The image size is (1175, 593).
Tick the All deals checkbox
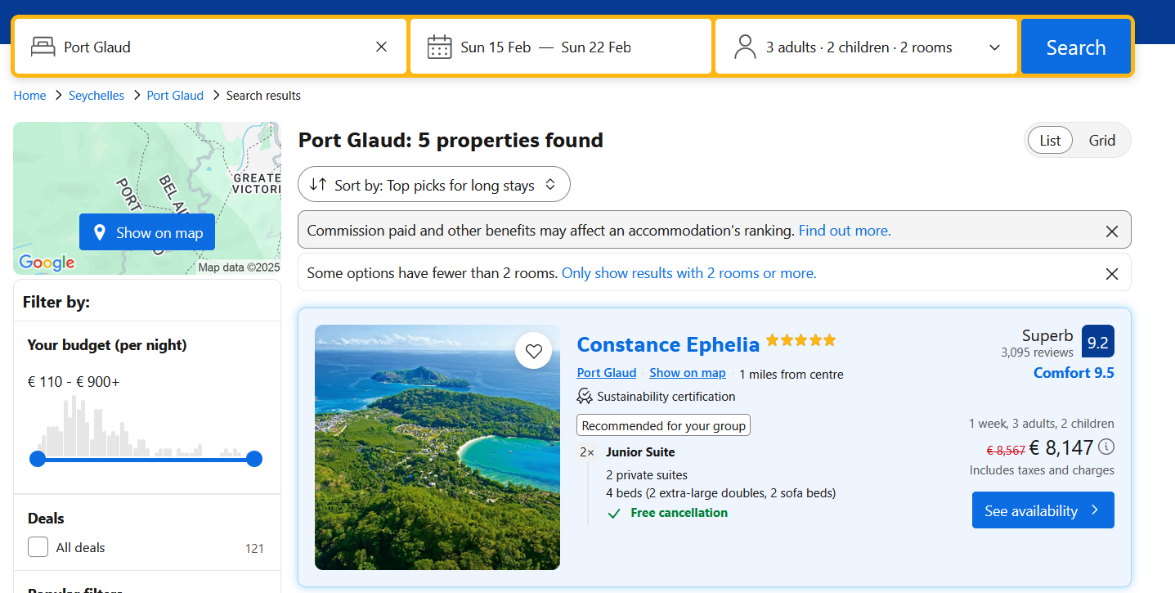(x=38, y=547)
